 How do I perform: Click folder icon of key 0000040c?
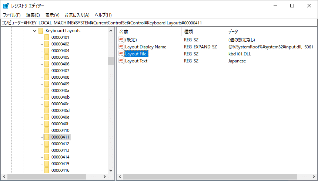point(47,104)
